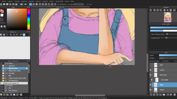Rotate canvas right in Navigator

coord(171,10)
